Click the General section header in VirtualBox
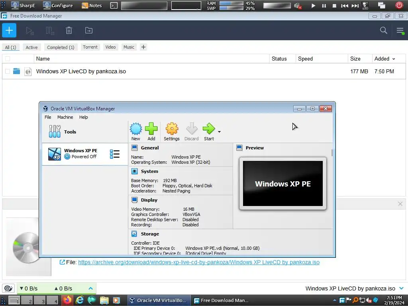 (x=150, y=148)
